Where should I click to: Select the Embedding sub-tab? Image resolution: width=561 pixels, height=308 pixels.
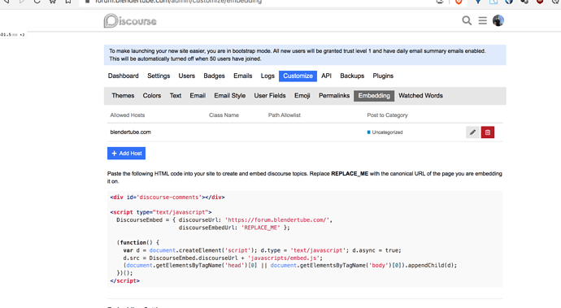374,96
